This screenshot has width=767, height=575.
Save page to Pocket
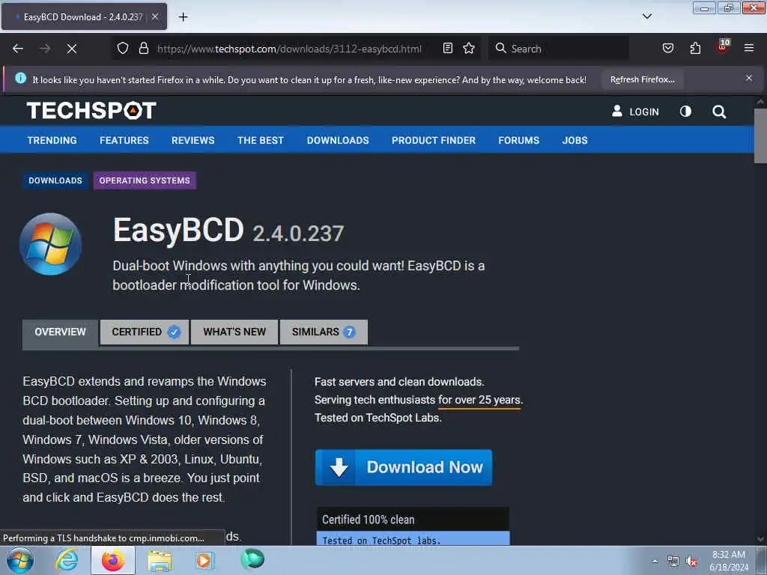(667, 49)
